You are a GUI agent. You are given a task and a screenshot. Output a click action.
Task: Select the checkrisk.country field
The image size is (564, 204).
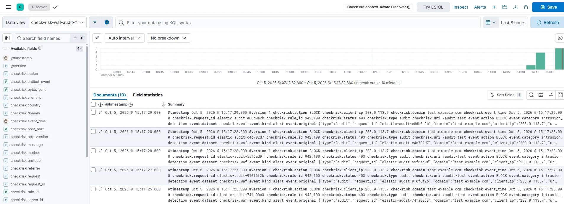tap(25, 105)
